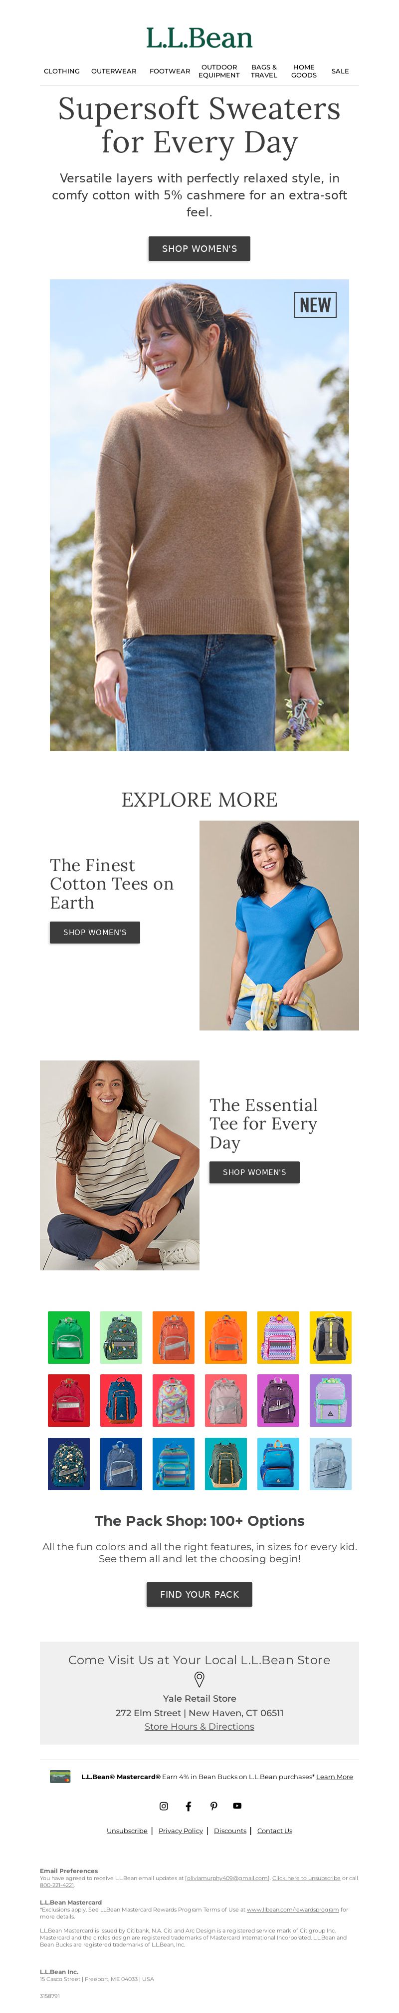Click Shop Women's button under sweaters headline
The image size is (399, 2013).
(x=199, y=248)
